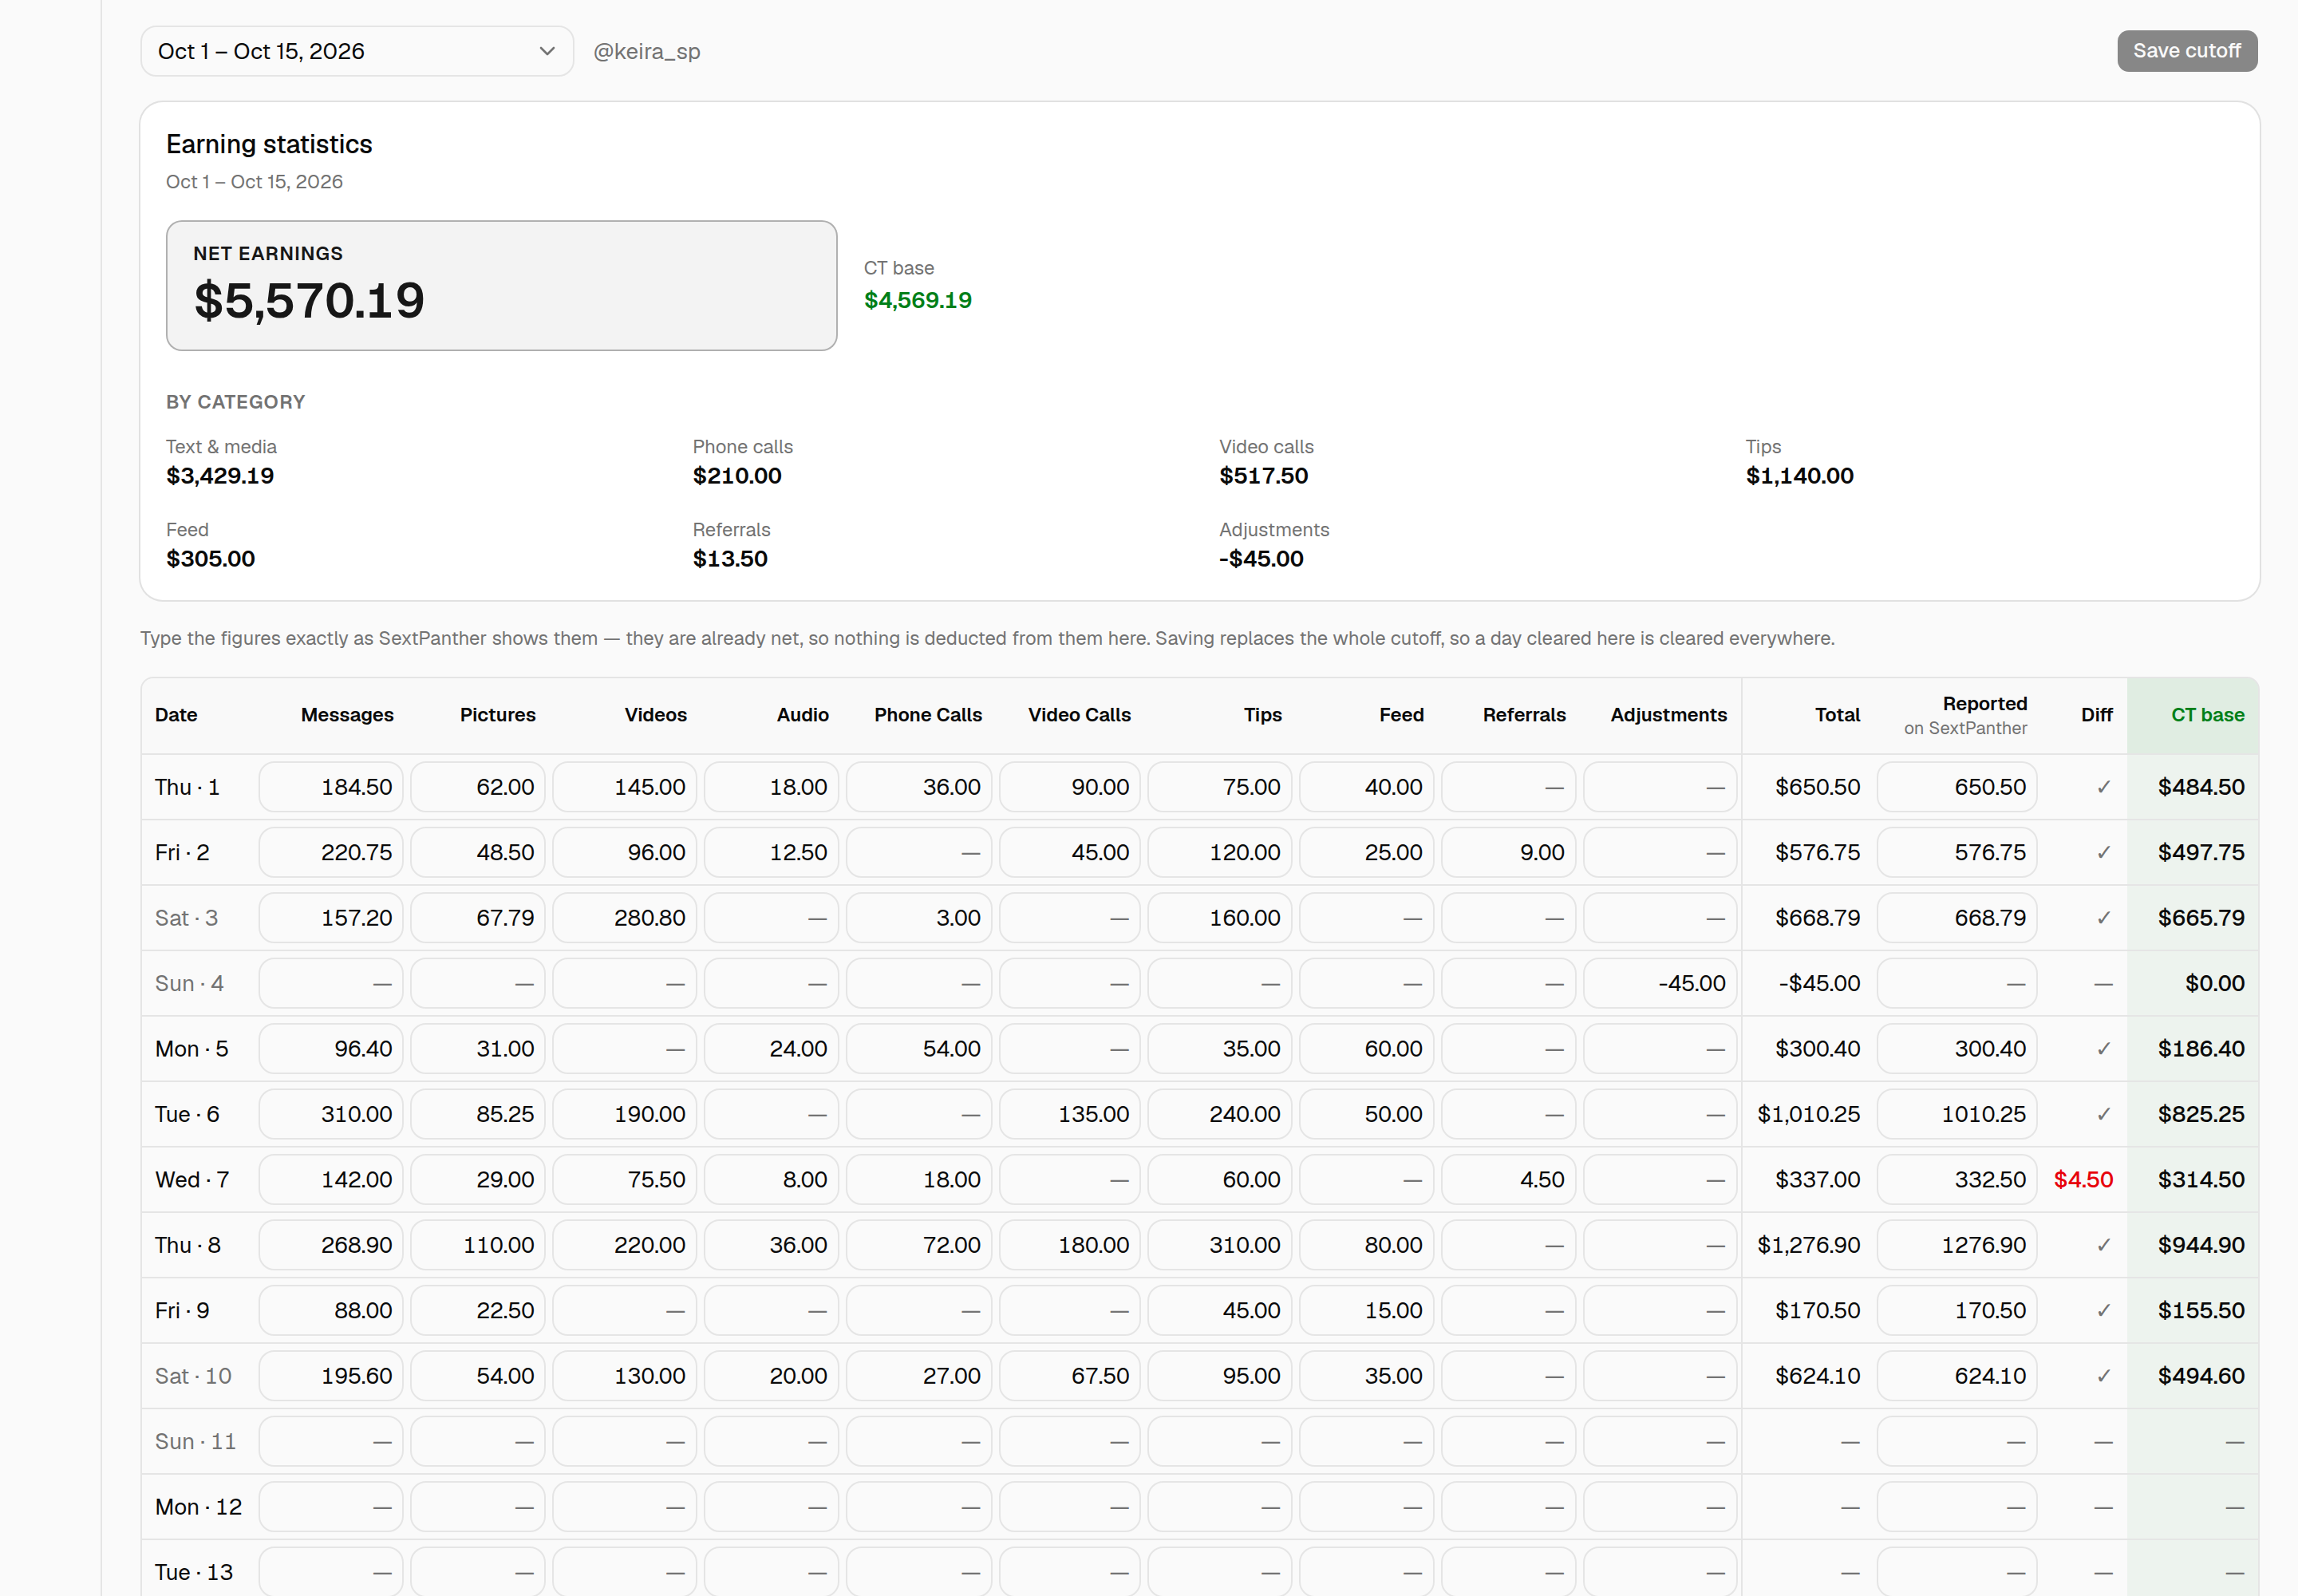Click the Adjustments -$45.00 summary value

point(1261,559)
